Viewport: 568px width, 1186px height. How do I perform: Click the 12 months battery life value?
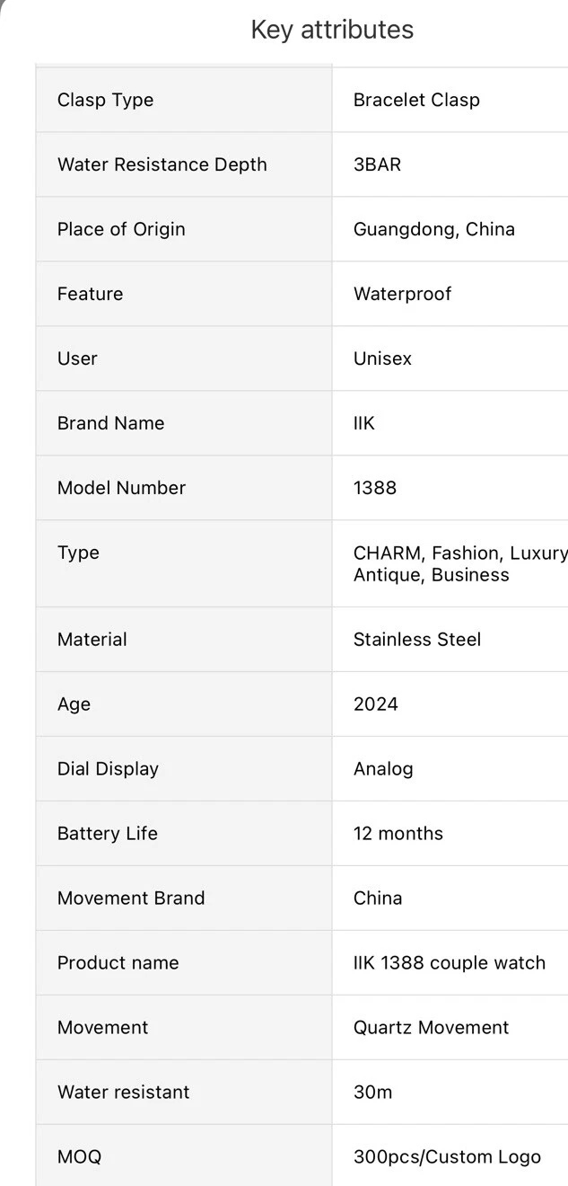[398, 834]
